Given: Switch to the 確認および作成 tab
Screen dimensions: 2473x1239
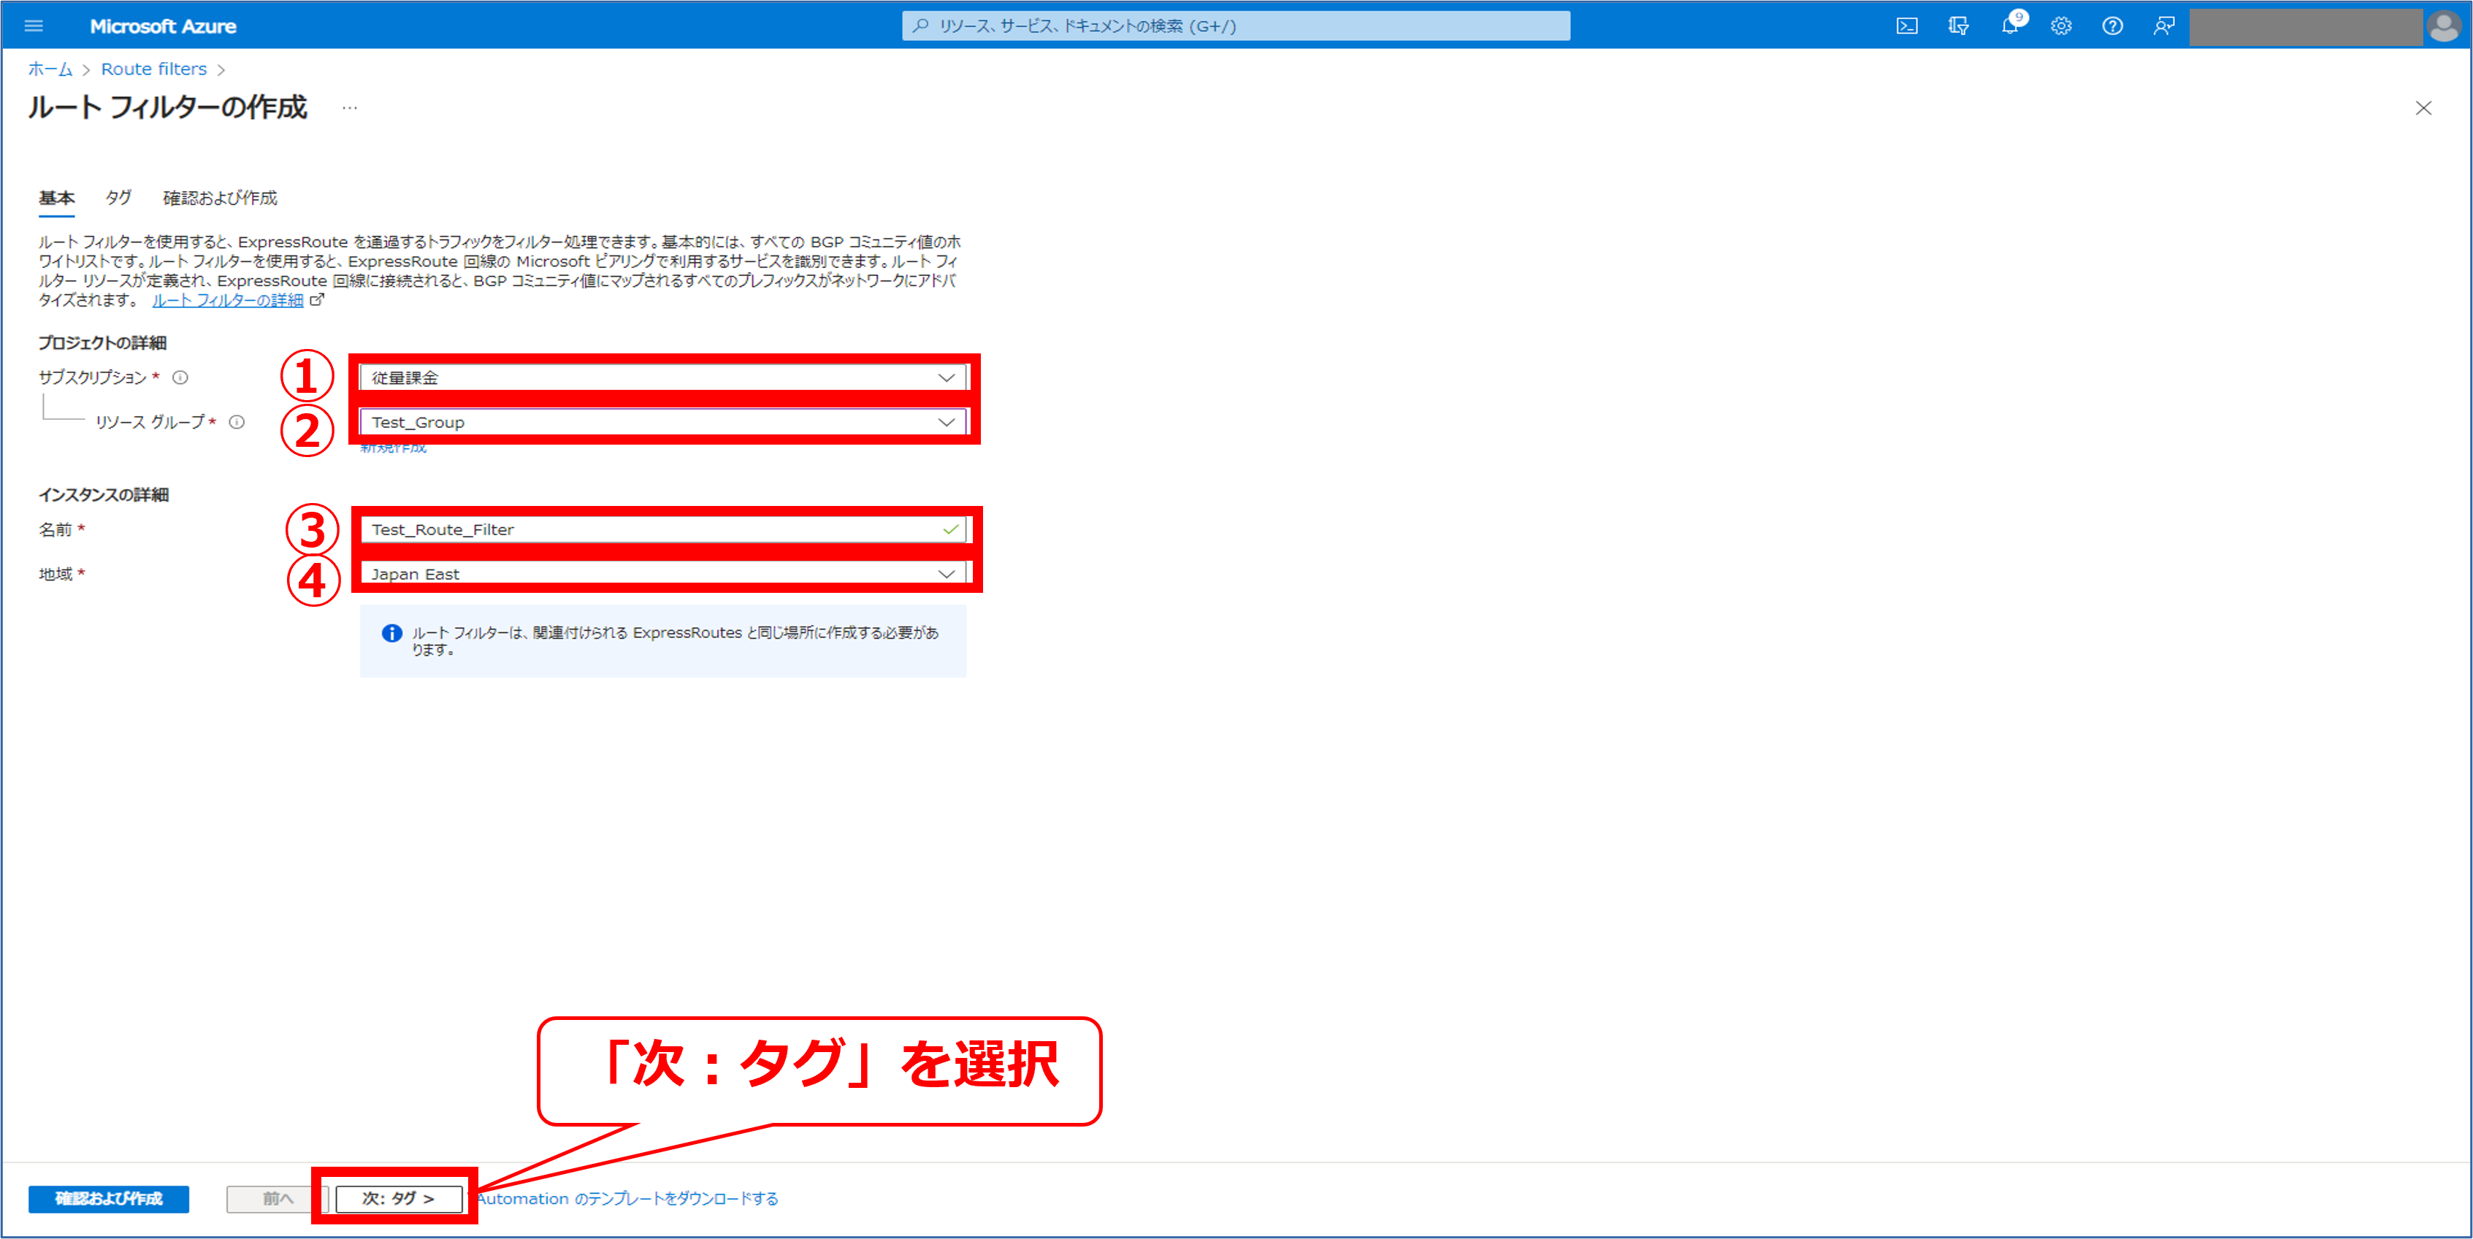Looking at the screenshot, I should pos(220,198).
